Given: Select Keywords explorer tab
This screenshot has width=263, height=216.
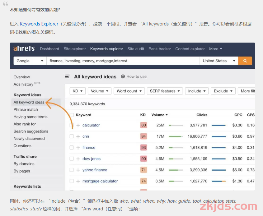Looking at the screenshot, I should pyautogui.click(x=107, y=49).
